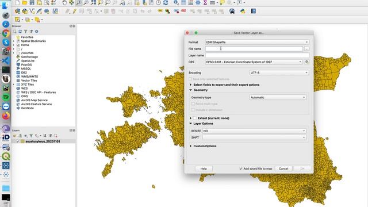Select GeoPackage in the Browser tree
This screenshot has height=207, width=368.
point(29,57)
